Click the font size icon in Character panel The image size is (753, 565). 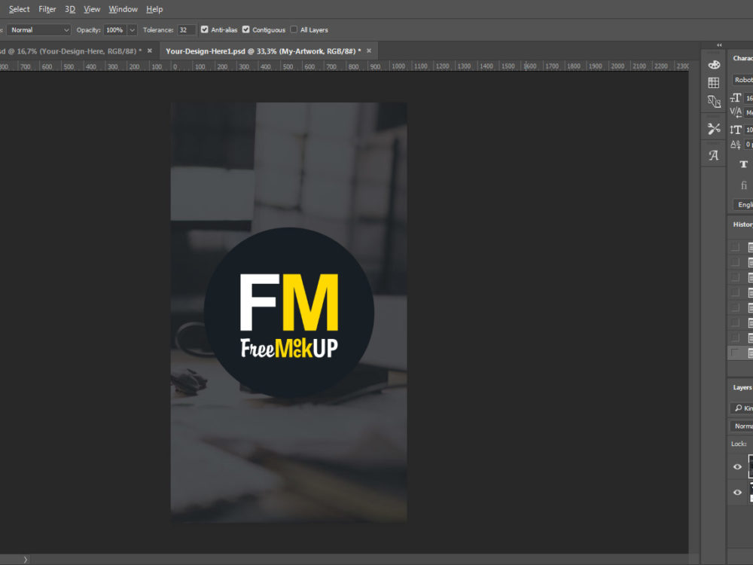pos(735,98)
